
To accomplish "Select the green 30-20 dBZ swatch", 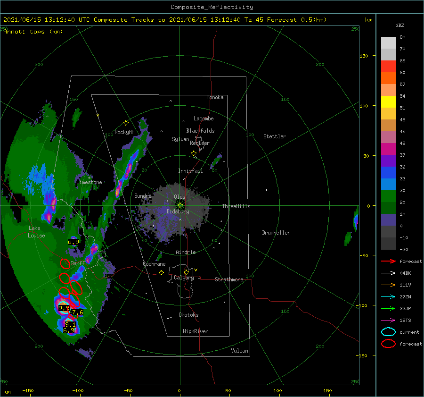I will click(x=388, y=196).
